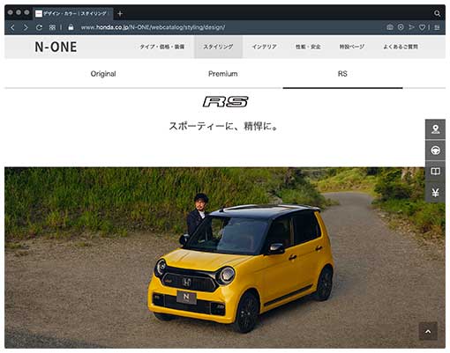The height and width of the screenshot is (353, 450).
Task: Click the tab search magnifier icon
Action: [437, 13]
